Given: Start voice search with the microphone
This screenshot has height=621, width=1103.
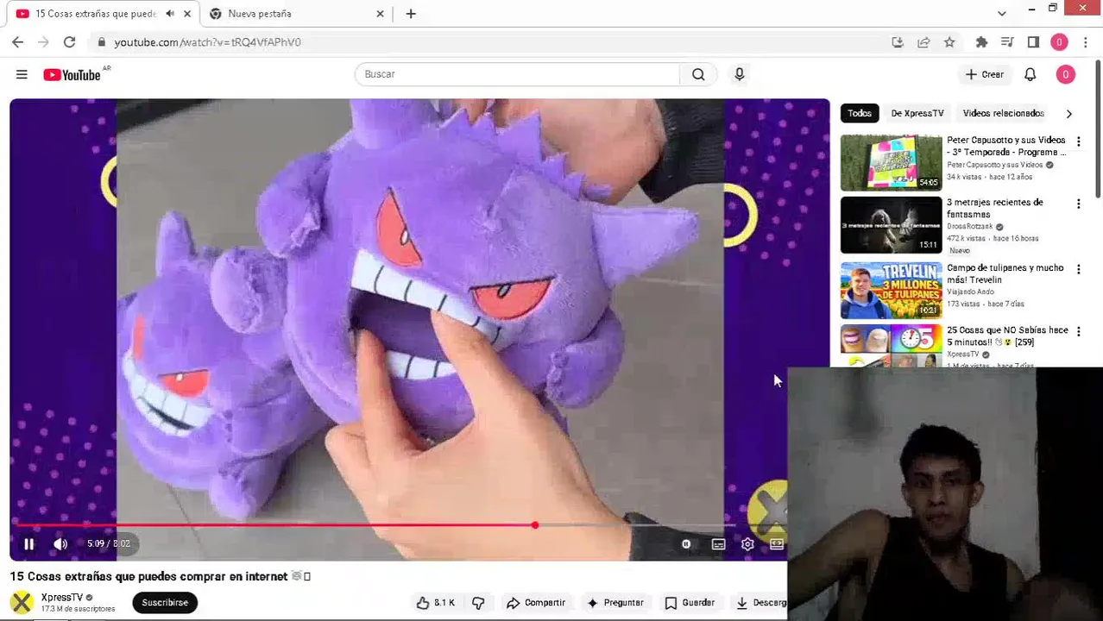Looking at the screenshot, I should tap(739, 74).
